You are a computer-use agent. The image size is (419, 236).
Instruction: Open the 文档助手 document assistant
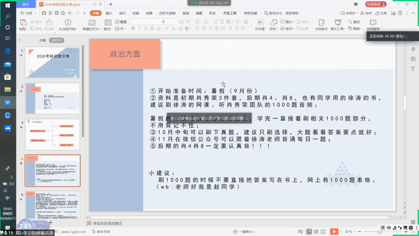click(321, 22)
